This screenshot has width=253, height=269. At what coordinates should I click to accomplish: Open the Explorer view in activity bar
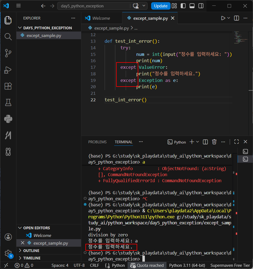coord(8,20)
